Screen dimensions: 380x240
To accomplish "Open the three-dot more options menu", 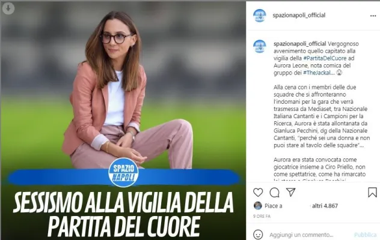I will pyautogui.click(x=373, y=16).
